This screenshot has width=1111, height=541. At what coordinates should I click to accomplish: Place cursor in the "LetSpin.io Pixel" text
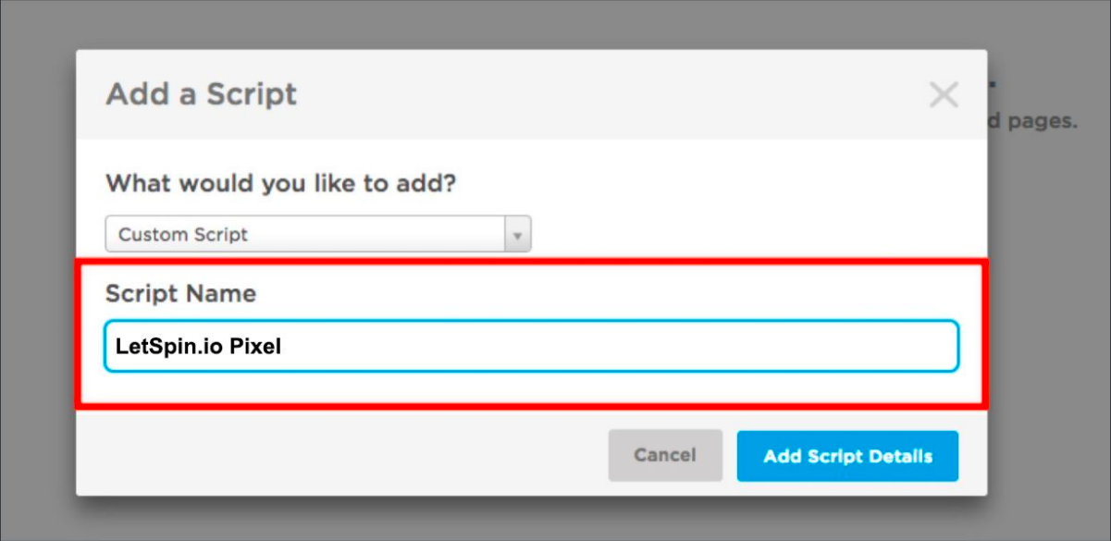point(198,347)
